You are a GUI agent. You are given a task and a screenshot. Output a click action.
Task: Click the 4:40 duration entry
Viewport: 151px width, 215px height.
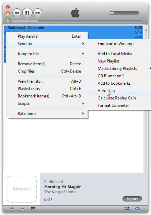coord(138,37)
